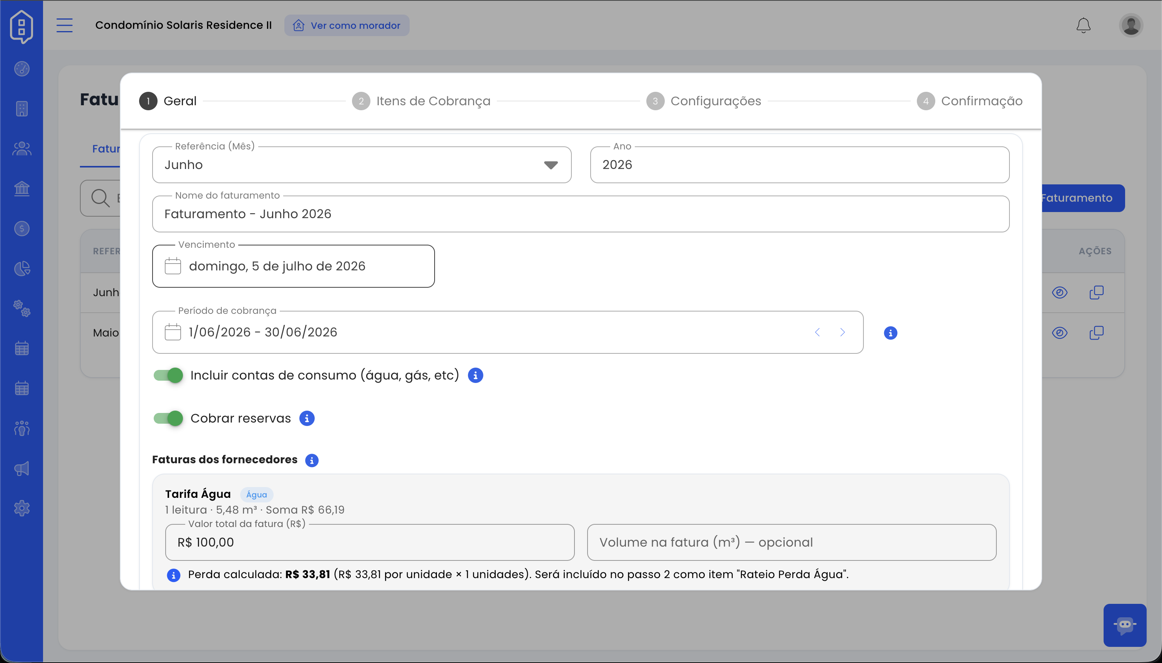Toggle the Cobrar reservas switch
Image resolution: width=1162 pixels, height=663 pixels.
pos(168,418)
